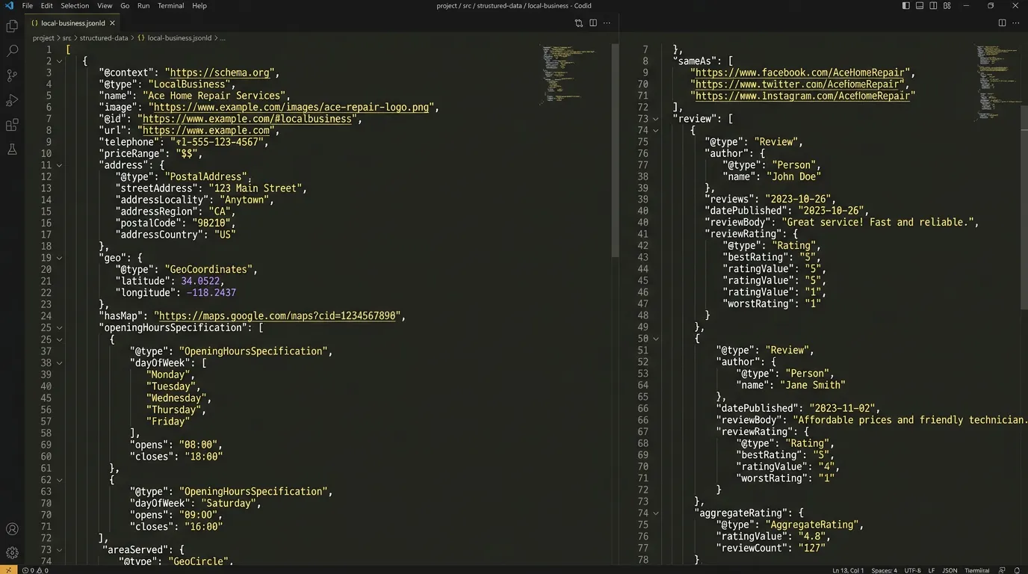The height and width of the screenshot is (574, 1028).
Task: Follow the maps.google.com hasMap link
Action: 278,316
